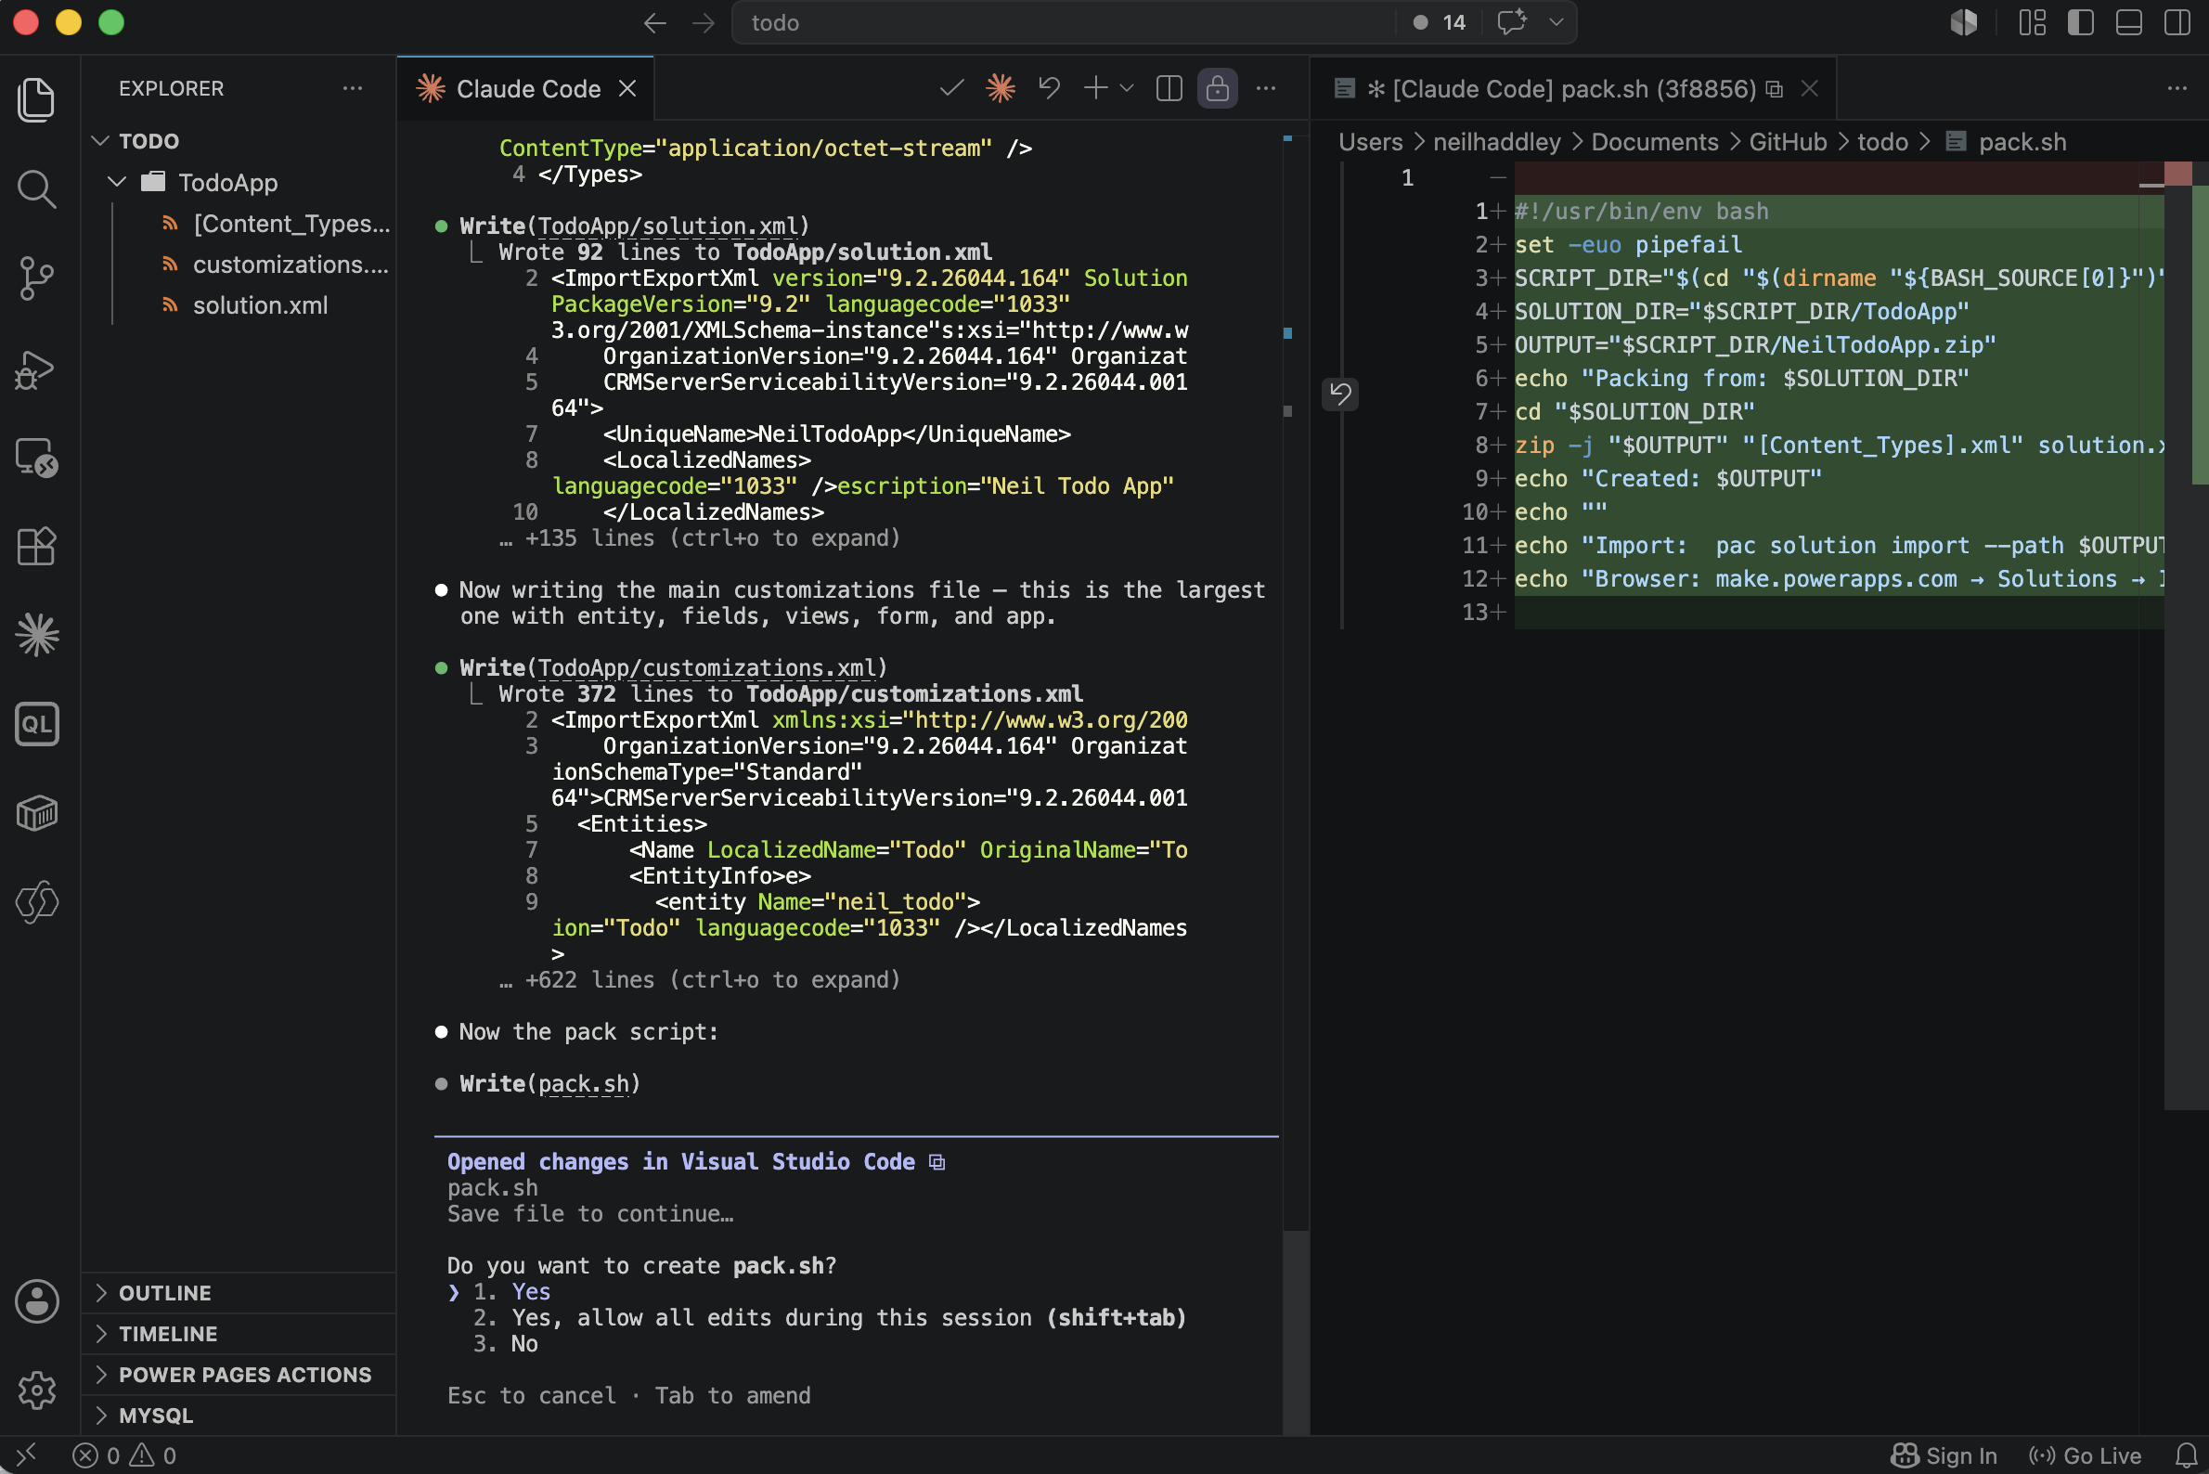The image size is (2209, 1474).
Task: Open the Explorer view in activity bar
Action: (36, 99)
